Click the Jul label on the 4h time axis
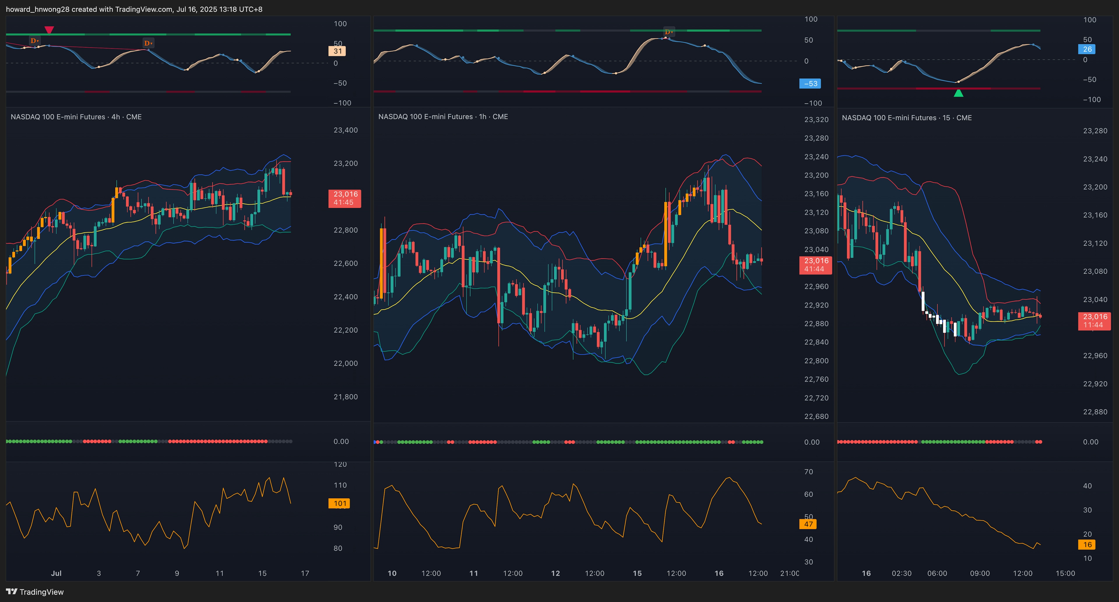Viewport: 1119px width, 602px height. point(56,573)
